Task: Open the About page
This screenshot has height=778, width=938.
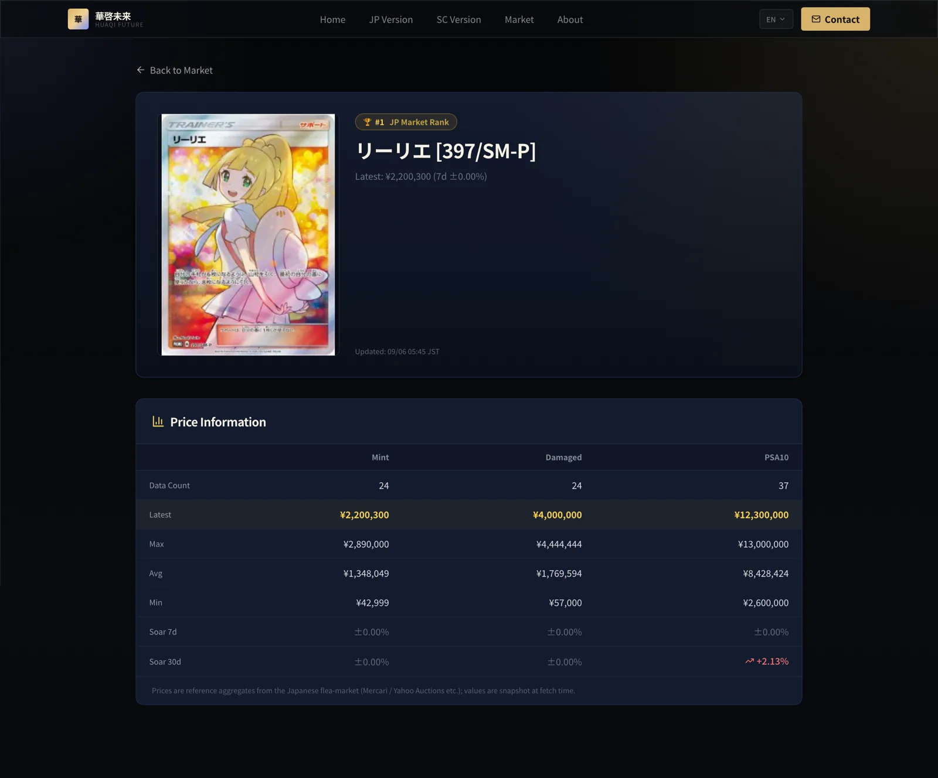Action: pyautogui.click(x=570, y=19)
